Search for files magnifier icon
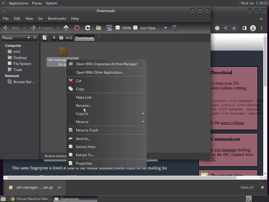 tap(174, 28)
